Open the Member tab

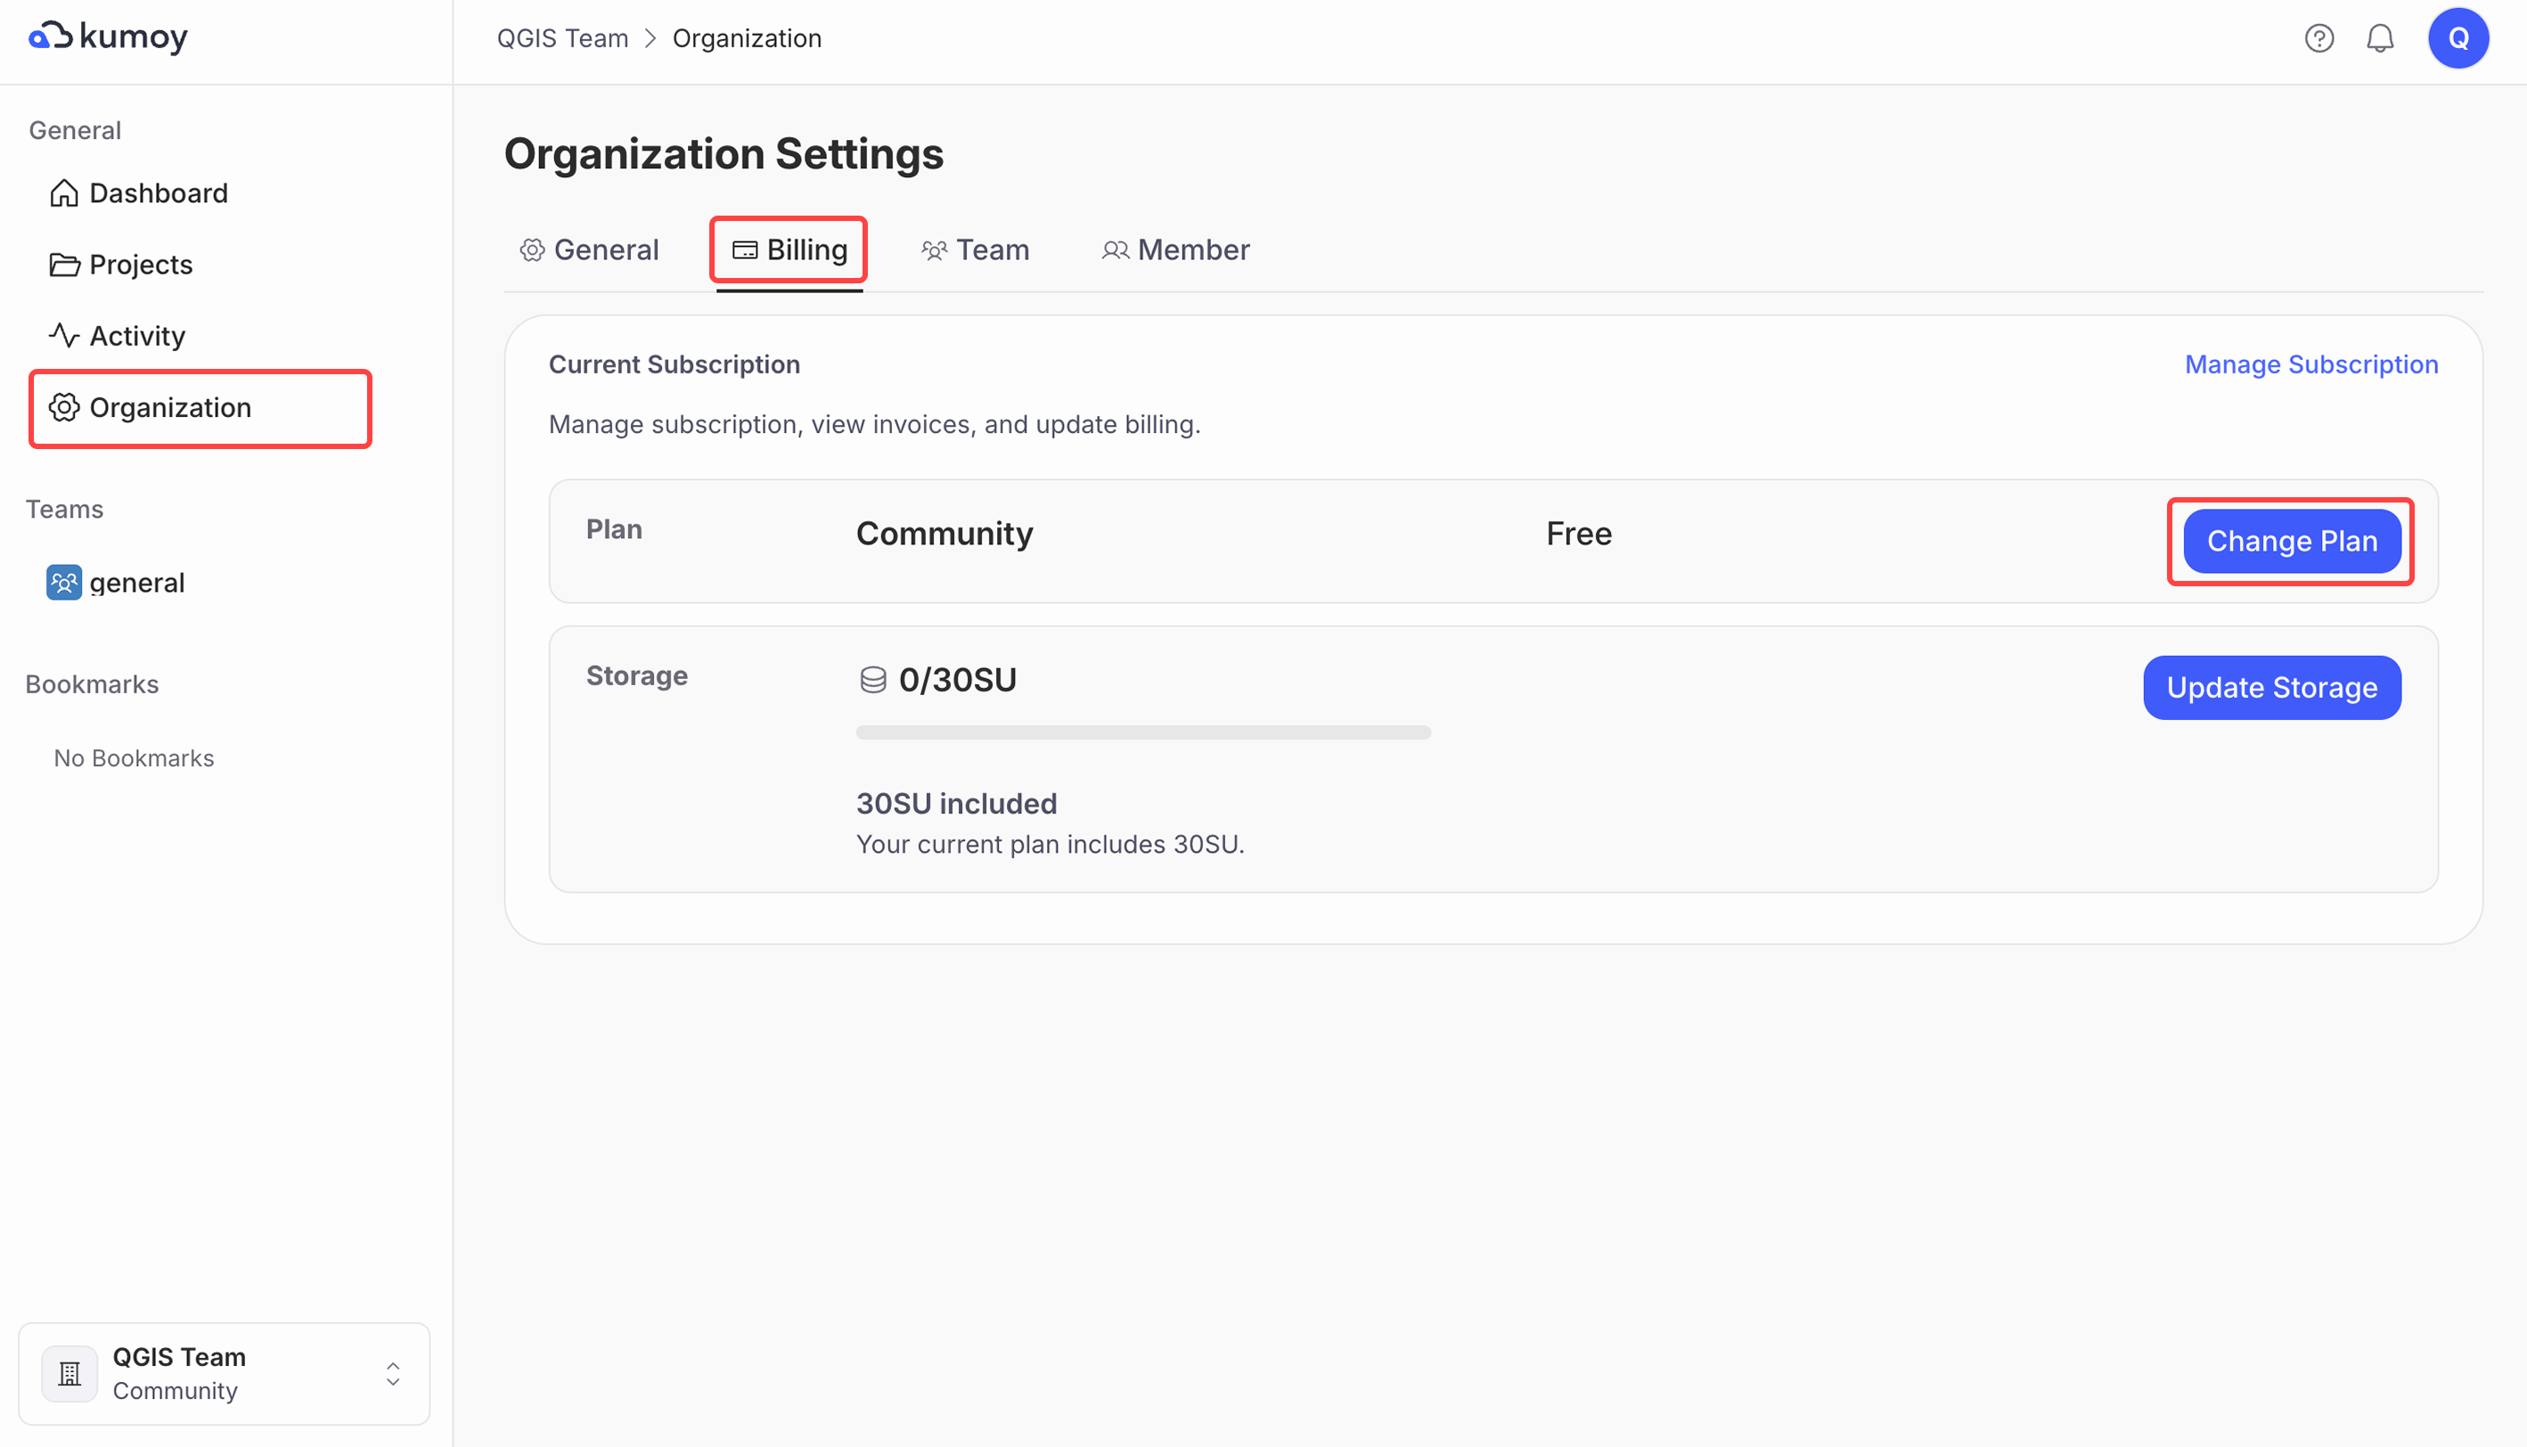click(x=1175, y=249)
